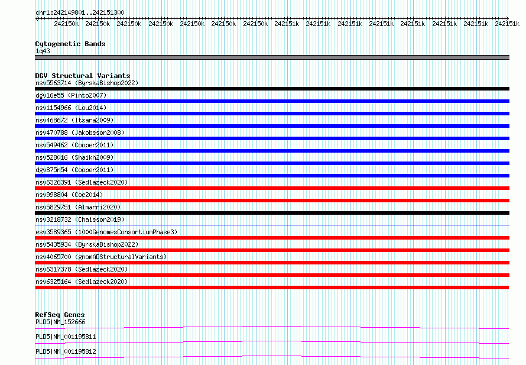Open variant nsv6325164 (Sedlazeck2020) label

pos(82,282)
